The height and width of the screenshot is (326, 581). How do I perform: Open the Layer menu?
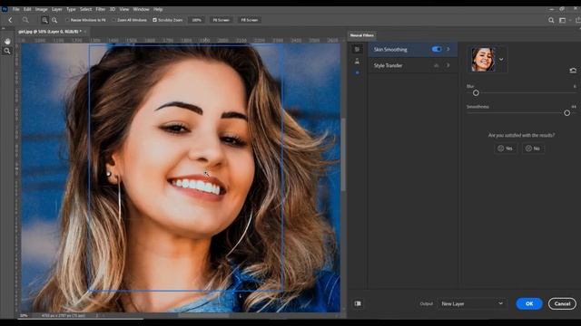click(56, 9)
